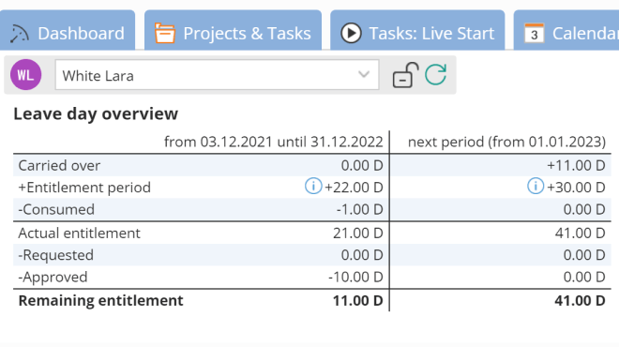The height and width of the screenshot is (347, 619).
Task: Select the +Entitlement period row label
Action: pos(84,188)
